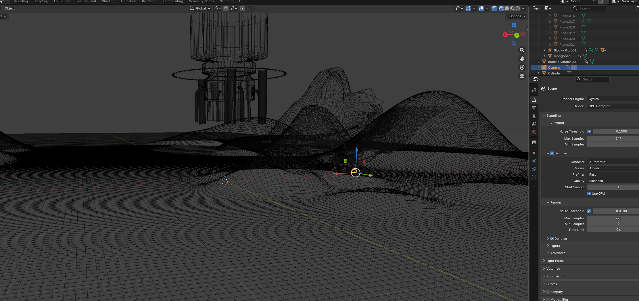Disable viewport Noise Threshold checkbox

coord(589,131)
